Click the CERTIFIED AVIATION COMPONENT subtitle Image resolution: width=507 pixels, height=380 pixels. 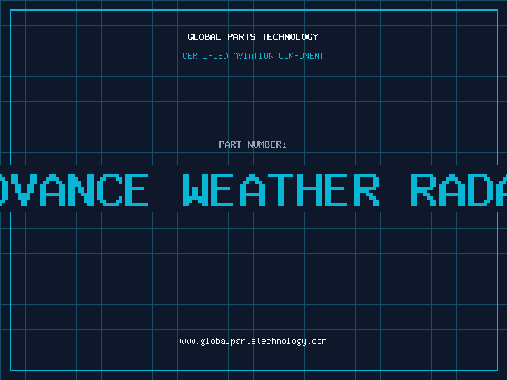[253, 56]
